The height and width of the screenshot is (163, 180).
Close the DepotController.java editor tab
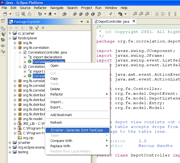134,21
